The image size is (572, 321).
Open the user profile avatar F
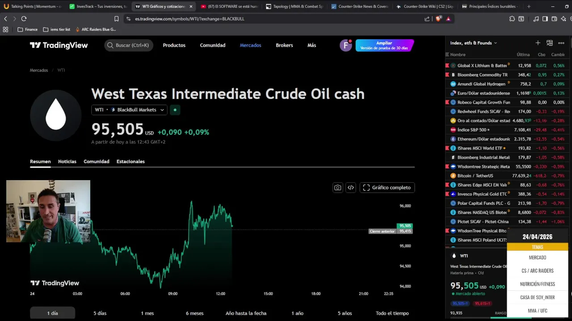(345, 45)
